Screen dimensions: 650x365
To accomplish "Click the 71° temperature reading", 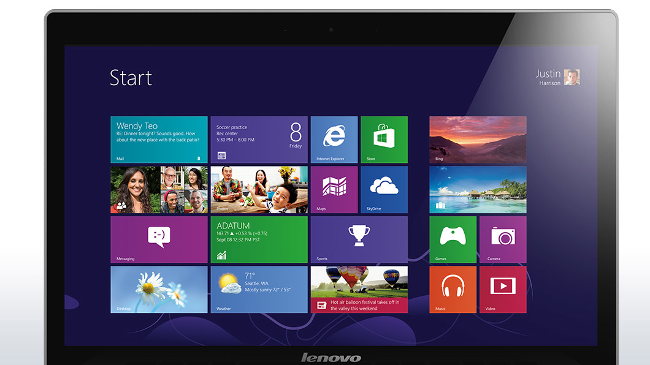I will (x=250, y=276).
